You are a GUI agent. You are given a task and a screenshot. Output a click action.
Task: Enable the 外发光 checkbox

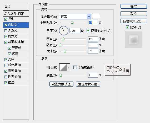[6, 31]
